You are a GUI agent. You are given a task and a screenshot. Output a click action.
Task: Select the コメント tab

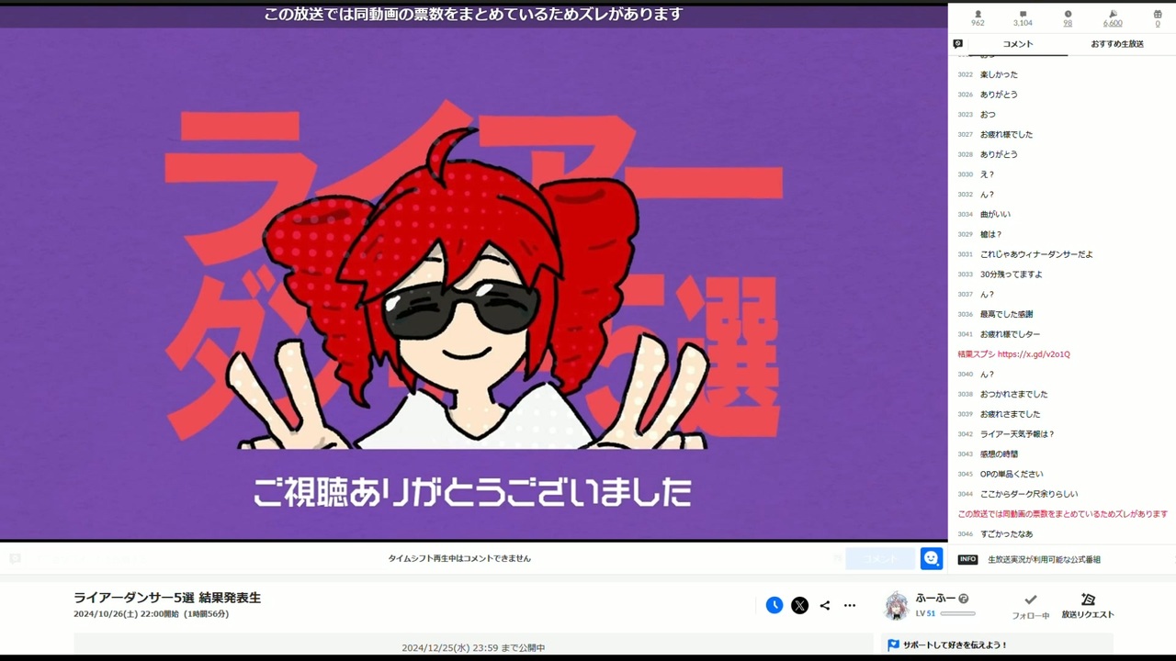[x=1018, y=44]
